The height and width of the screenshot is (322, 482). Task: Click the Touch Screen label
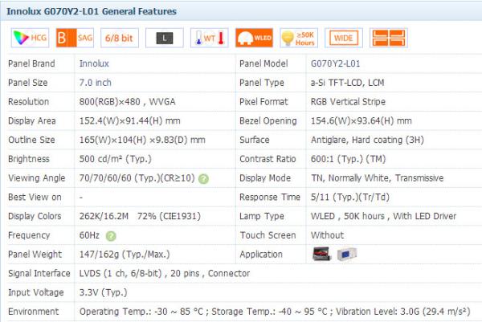[268, 235]
